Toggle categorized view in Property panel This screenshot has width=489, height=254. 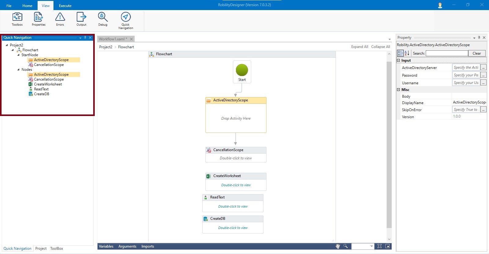tap(400, 53)
